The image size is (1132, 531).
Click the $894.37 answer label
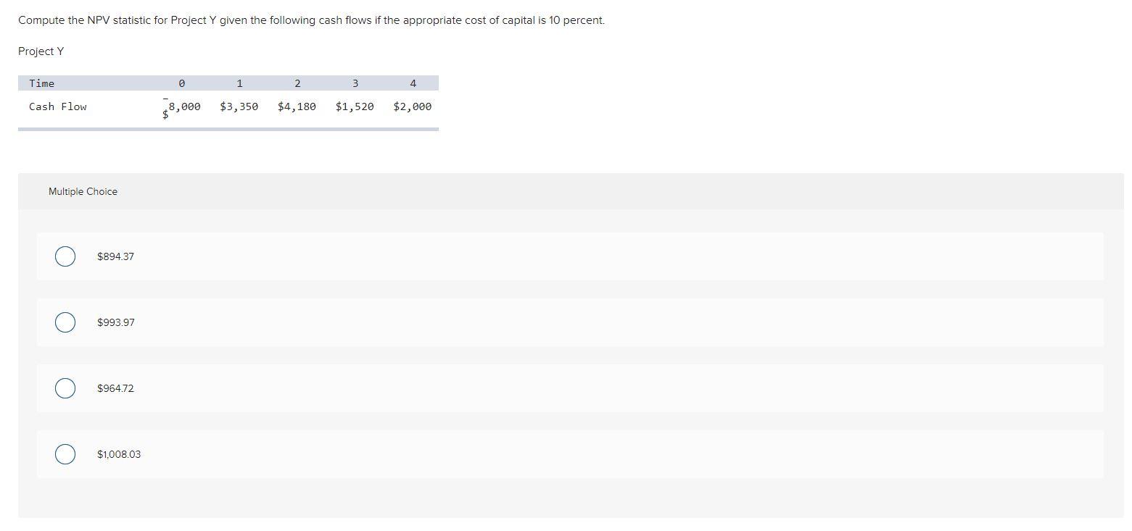click(115, 256)
